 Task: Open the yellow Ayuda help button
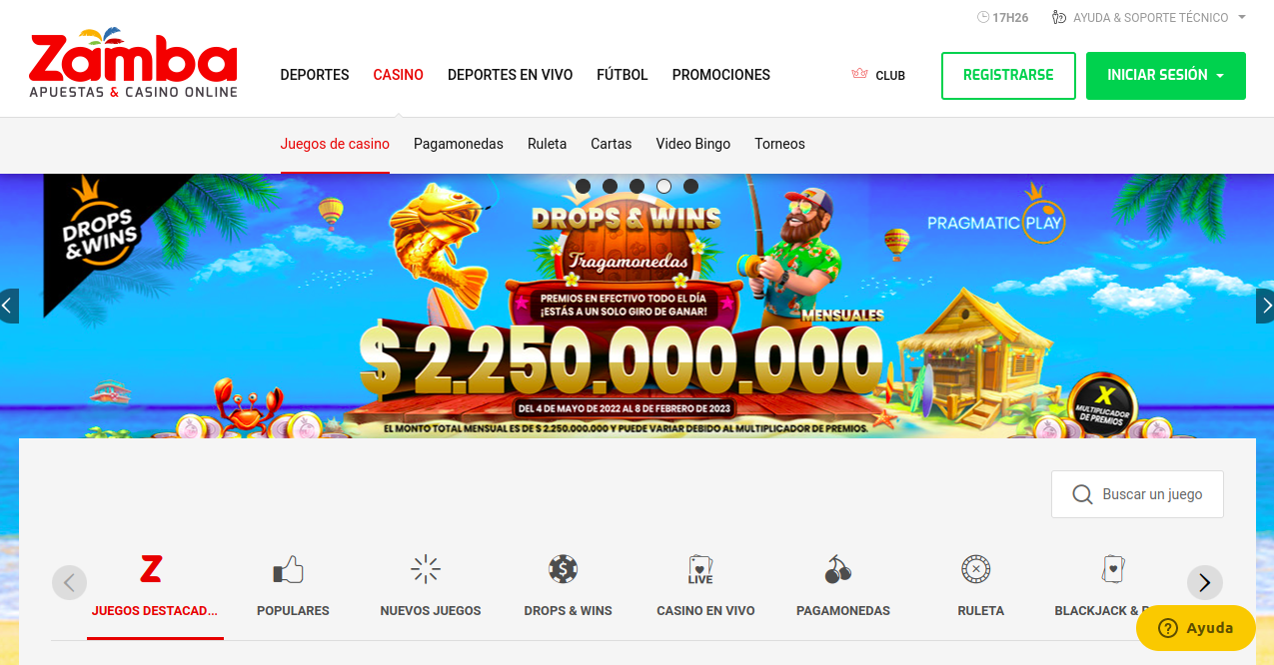(1196, 628)
